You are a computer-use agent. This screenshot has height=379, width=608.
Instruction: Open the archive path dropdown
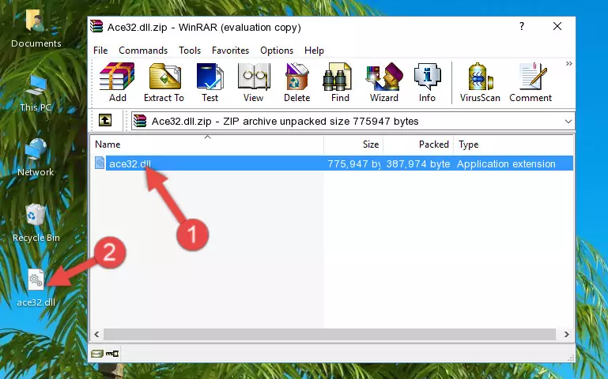(x=568, y=121)
